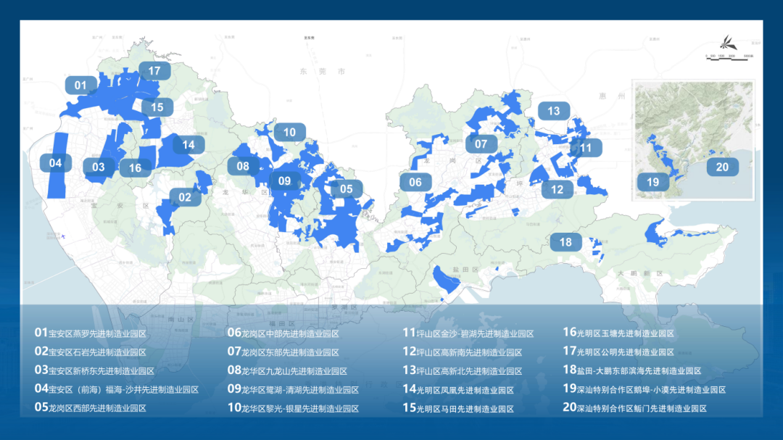Click the map scale bar

[729, 56]
